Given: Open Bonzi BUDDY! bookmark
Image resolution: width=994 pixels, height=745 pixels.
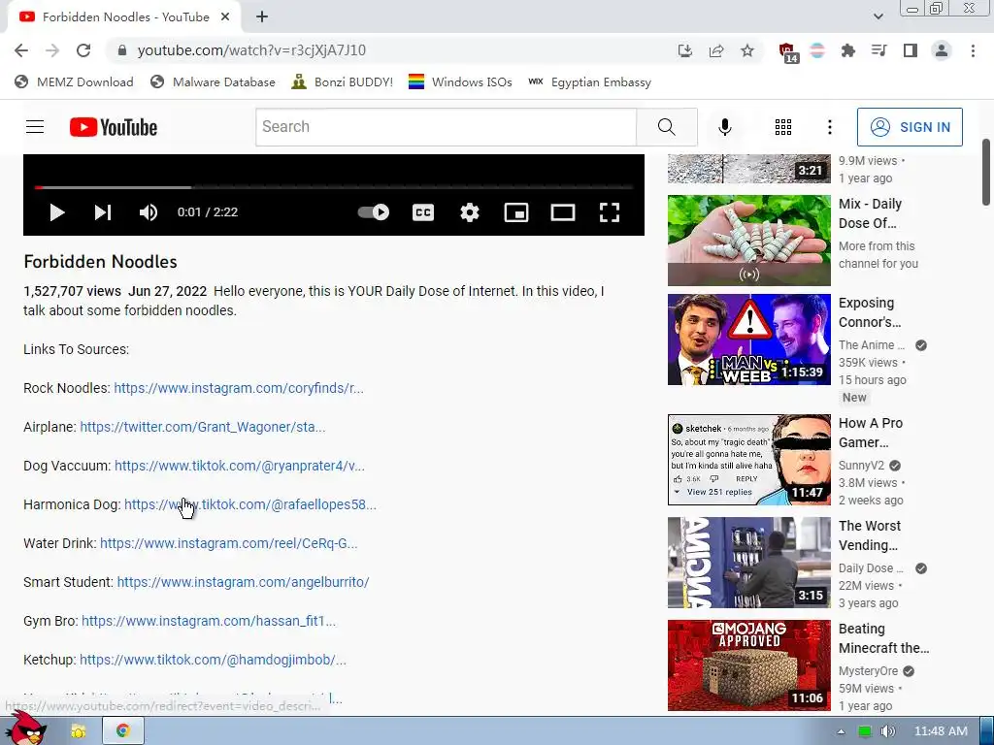Looking at the screenshot, I should coord(343,81).
